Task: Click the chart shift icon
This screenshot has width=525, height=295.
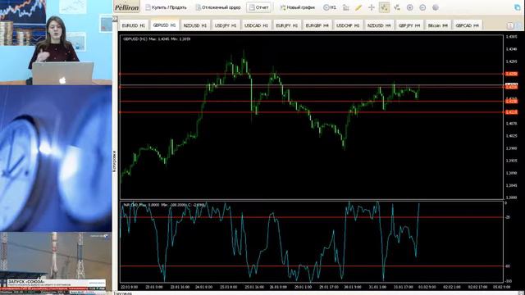Action: (397, 7)
